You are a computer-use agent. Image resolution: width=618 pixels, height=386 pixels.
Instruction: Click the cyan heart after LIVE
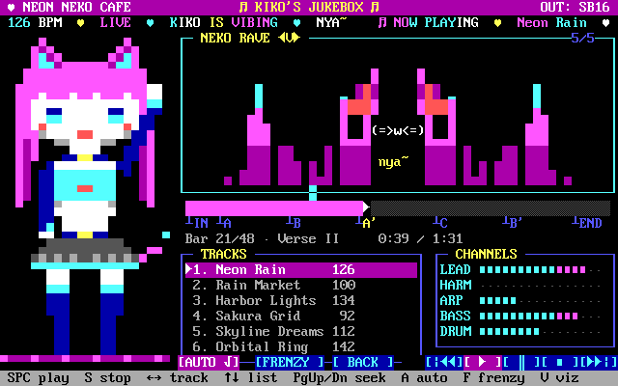(x=151, y=23)
